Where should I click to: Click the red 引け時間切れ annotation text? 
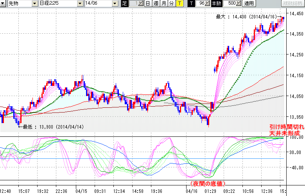285,127
